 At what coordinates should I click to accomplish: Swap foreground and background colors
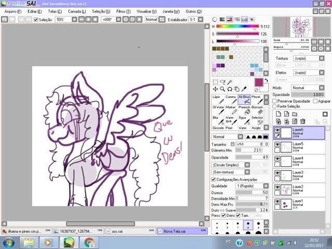(x=266, y=80)
